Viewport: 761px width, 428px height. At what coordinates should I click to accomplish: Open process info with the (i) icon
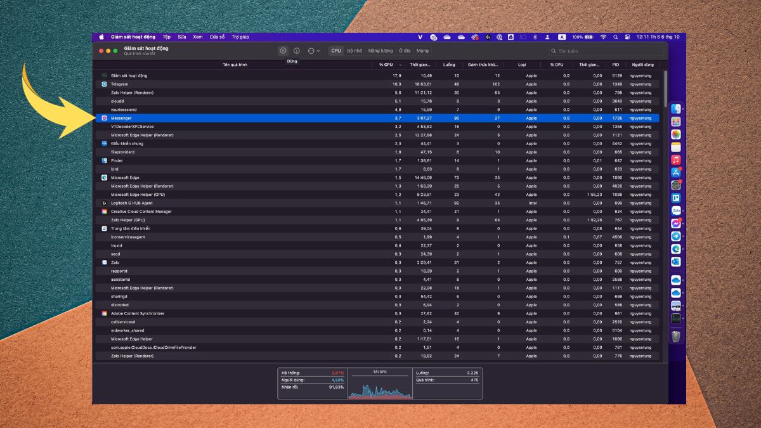tap(296, 51)
